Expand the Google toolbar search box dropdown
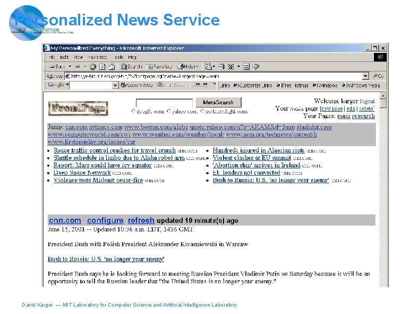 [115, 85]
